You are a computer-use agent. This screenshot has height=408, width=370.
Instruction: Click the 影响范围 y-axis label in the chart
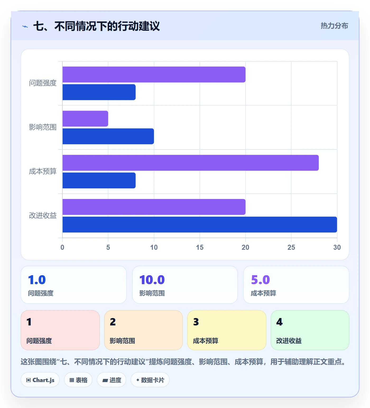(43, 127)
